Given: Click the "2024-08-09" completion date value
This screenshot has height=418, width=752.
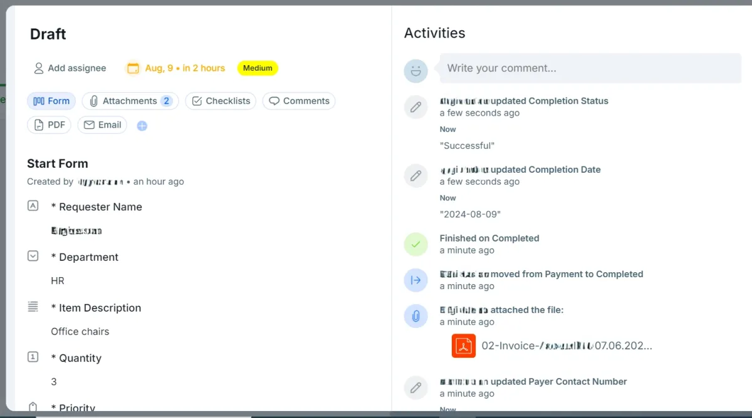Looking at the screenshot, I should 470,215.
